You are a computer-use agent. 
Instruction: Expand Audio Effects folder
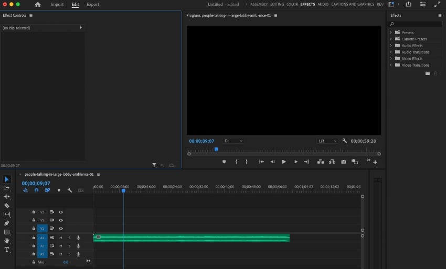[x=391, y=46]
